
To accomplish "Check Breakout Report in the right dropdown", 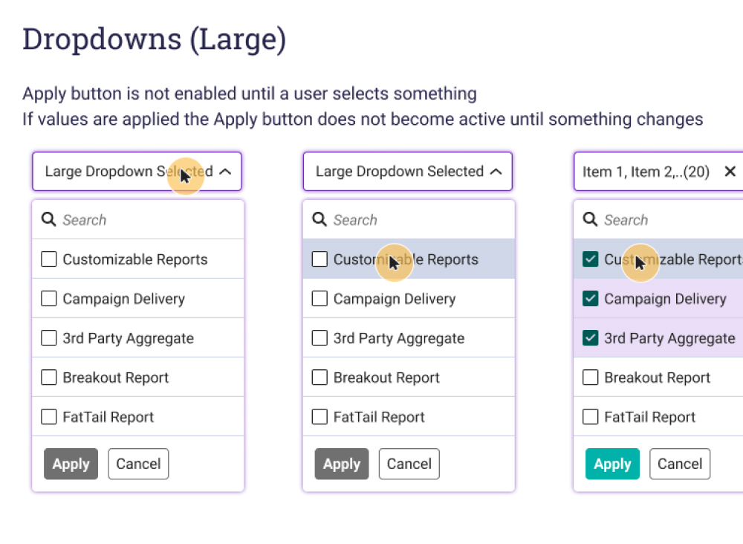I will coord(591,378).
